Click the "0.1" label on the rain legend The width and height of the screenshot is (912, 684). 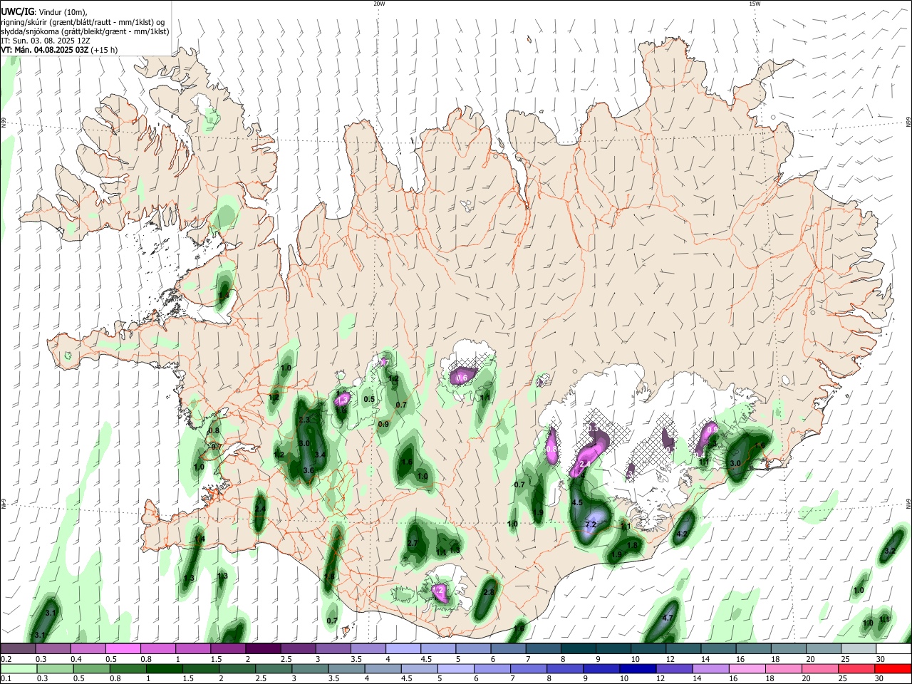click(x=6, y=678)
